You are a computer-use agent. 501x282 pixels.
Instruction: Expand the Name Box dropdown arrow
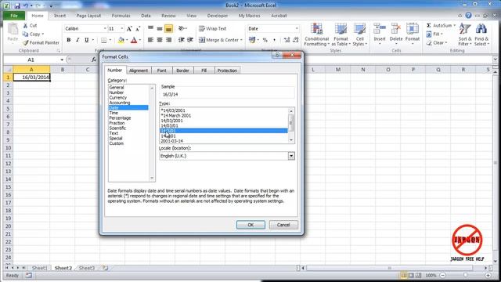[62, 60]
